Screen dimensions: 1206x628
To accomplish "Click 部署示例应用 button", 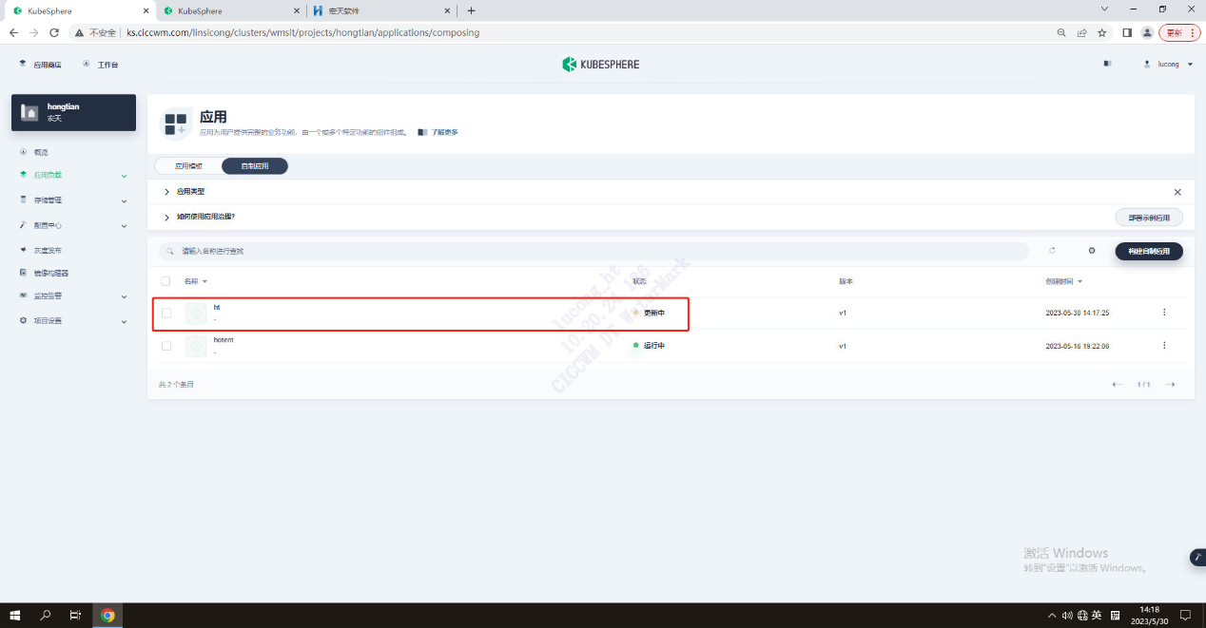I will (x=1149, y=218).
